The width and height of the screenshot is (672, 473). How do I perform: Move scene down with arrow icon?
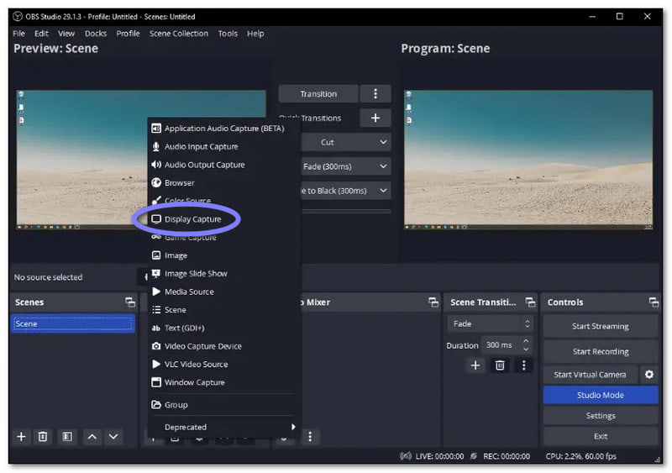[113, 437]
